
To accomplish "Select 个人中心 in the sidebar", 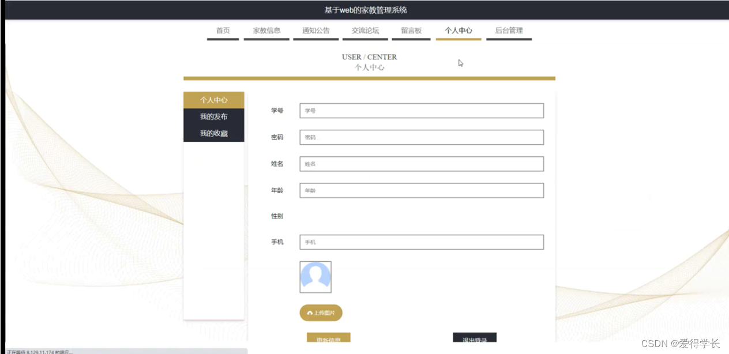I will click(214, 100).
